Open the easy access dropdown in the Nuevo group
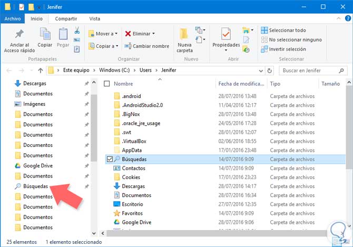The height and width of the screenshot is (247, 353). tap(200, 39)
